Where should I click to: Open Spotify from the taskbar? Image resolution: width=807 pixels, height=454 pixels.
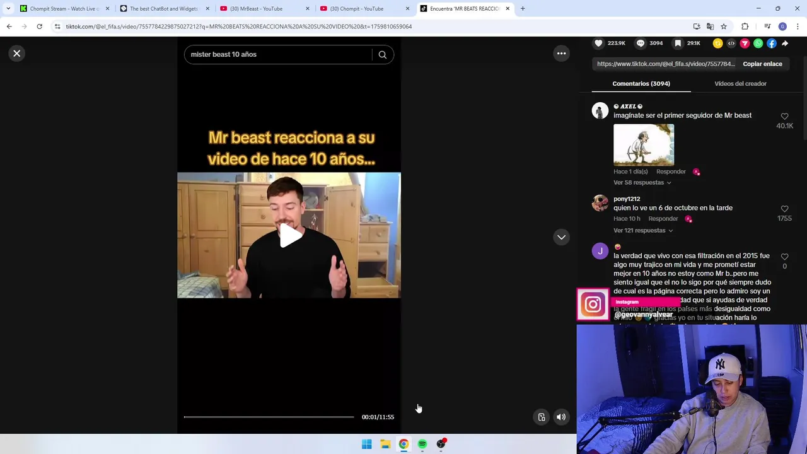click(422, 444)
